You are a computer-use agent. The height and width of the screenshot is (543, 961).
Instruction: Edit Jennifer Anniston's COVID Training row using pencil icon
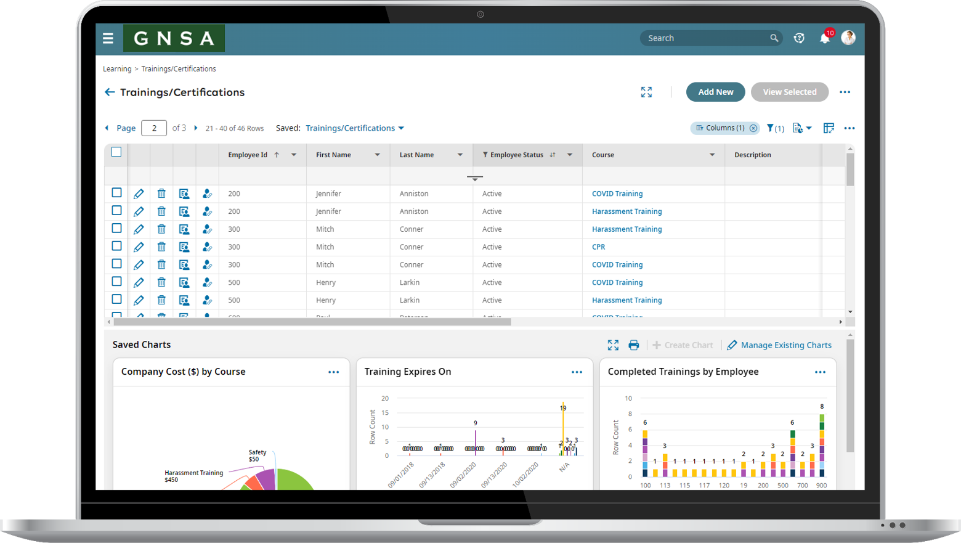tap(139, 194)
